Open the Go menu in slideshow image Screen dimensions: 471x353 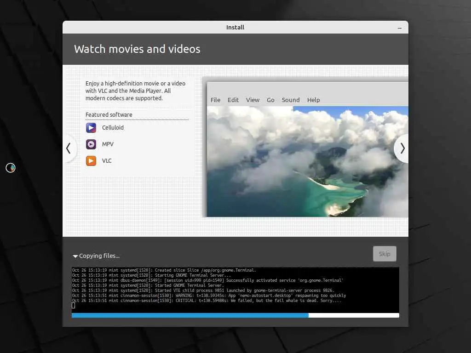[270, 100]
